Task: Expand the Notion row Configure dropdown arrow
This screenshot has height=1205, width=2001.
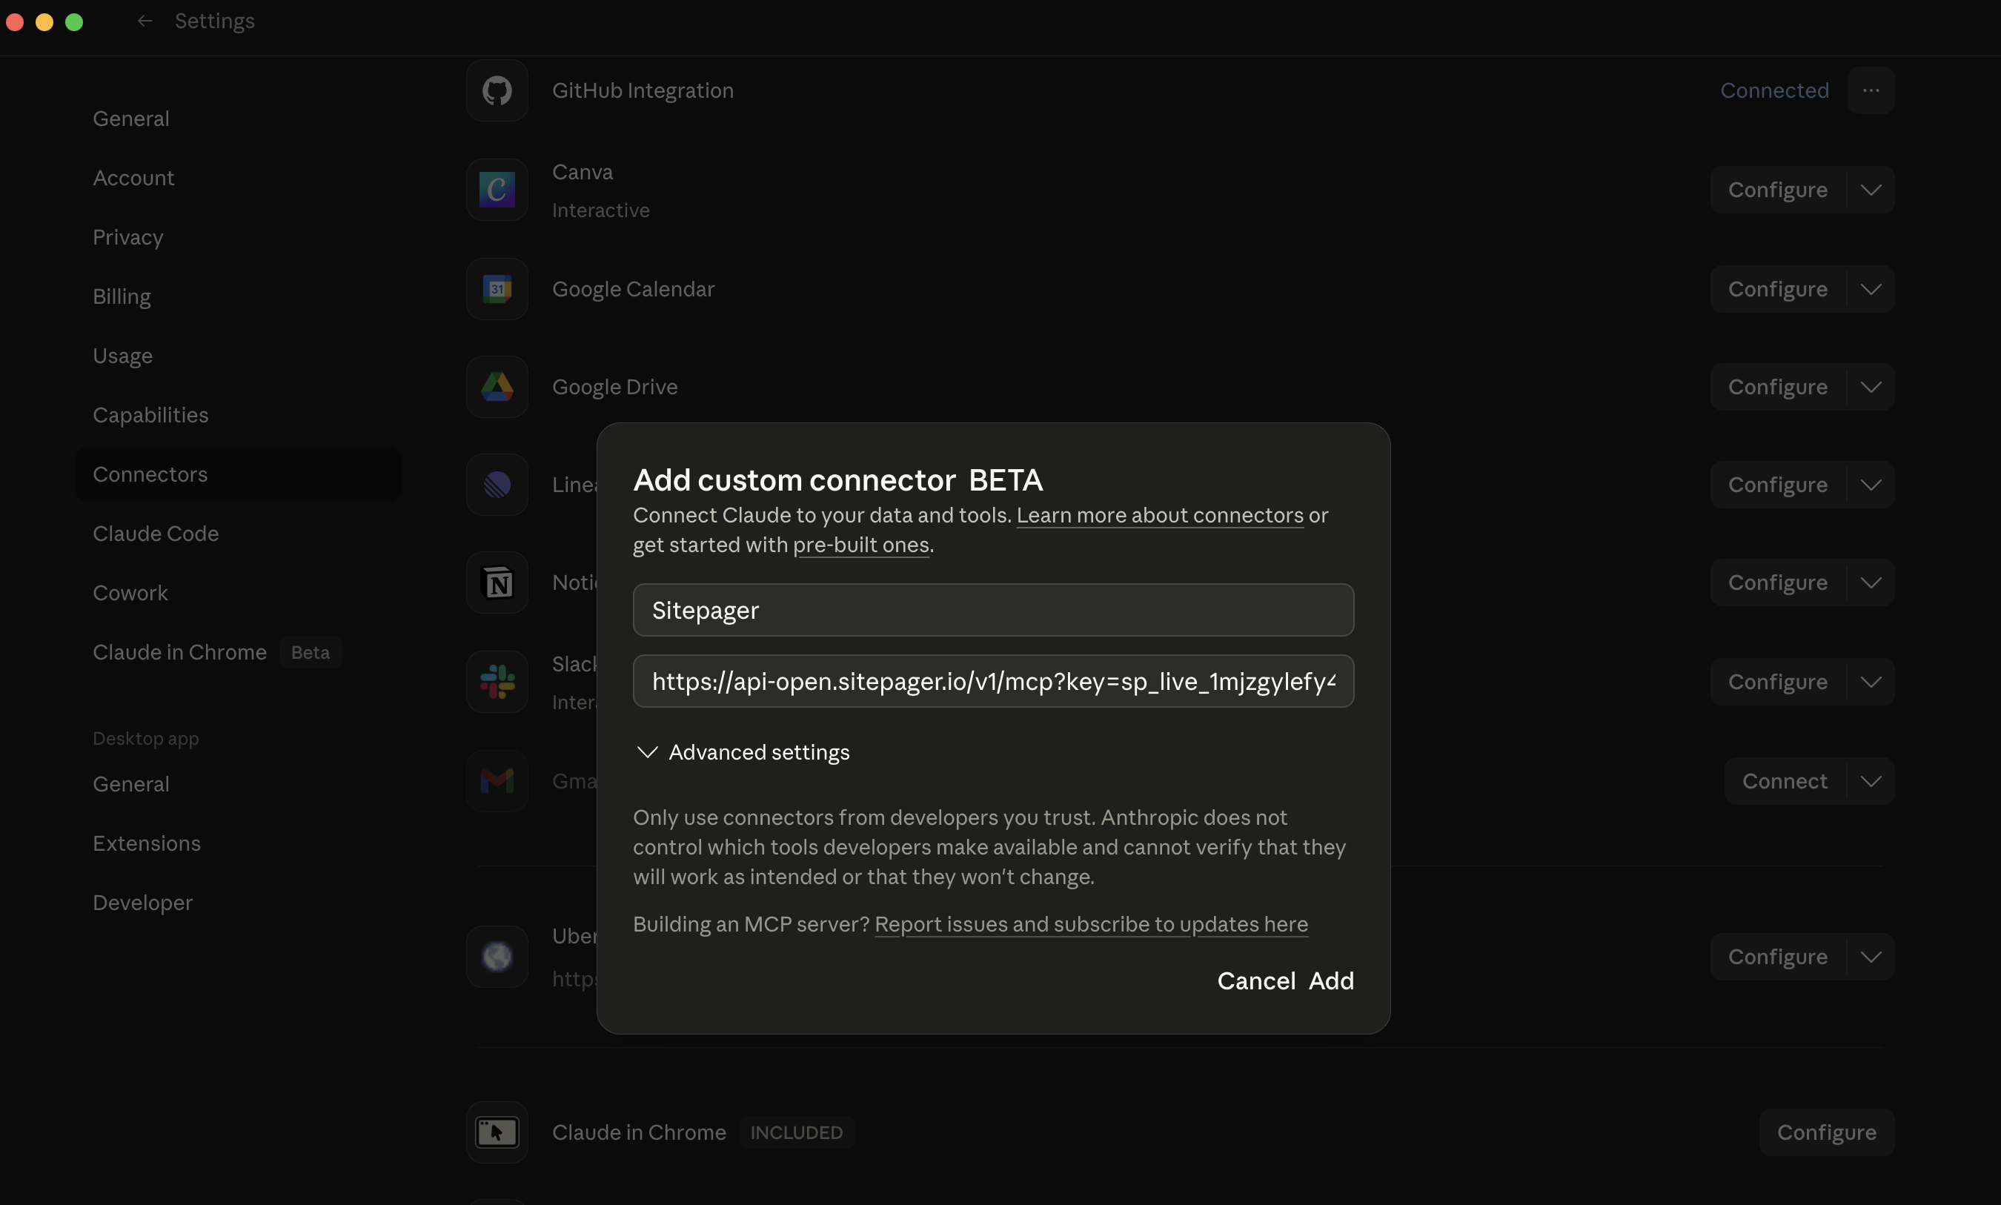Action: pos(1871,583)
